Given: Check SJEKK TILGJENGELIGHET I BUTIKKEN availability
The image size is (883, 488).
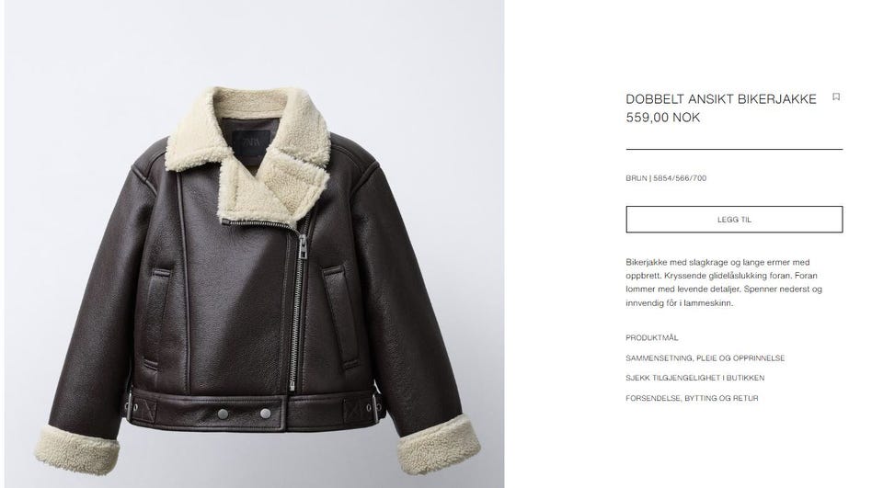Looking at the screenshot, I should click(695, 378).
